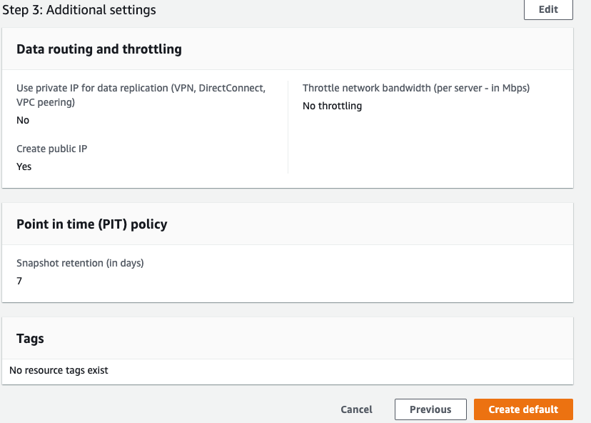Click the Snapshot retention (in days) label
Screen dimensions: 591x423
80,263
